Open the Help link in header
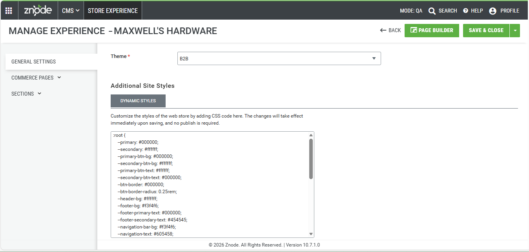The height and width of the screenshot is (252, 529). click(x=477, y=11)
